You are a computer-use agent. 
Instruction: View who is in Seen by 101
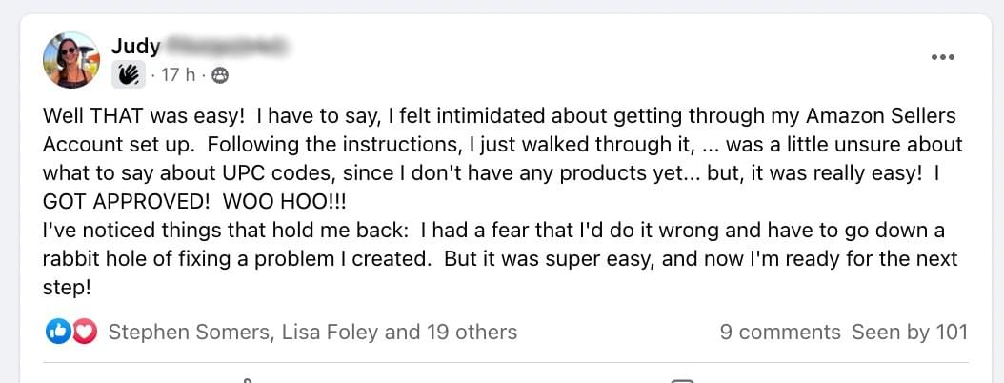910,332
